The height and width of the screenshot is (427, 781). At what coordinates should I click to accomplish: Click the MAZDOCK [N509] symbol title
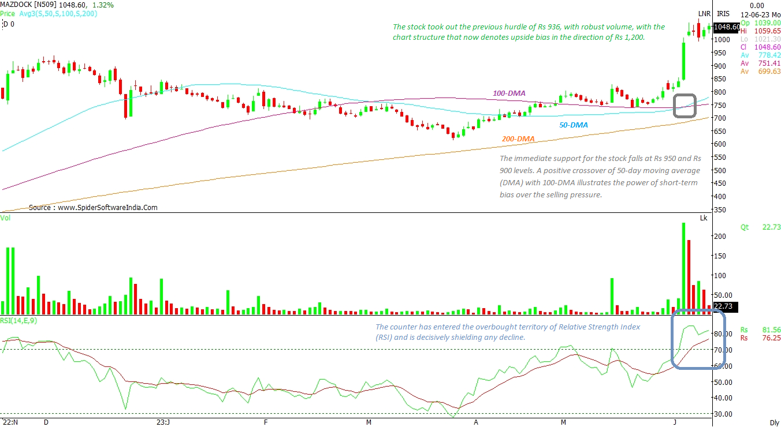click(x=29, y=5)
